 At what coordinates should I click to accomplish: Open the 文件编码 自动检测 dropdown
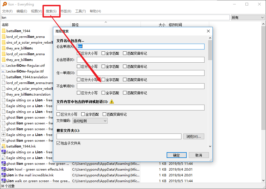[90, 121]
